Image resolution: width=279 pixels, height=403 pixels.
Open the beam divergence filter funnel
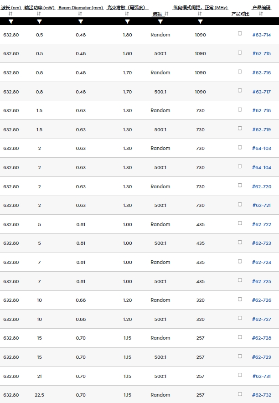[x=128, y=21]
